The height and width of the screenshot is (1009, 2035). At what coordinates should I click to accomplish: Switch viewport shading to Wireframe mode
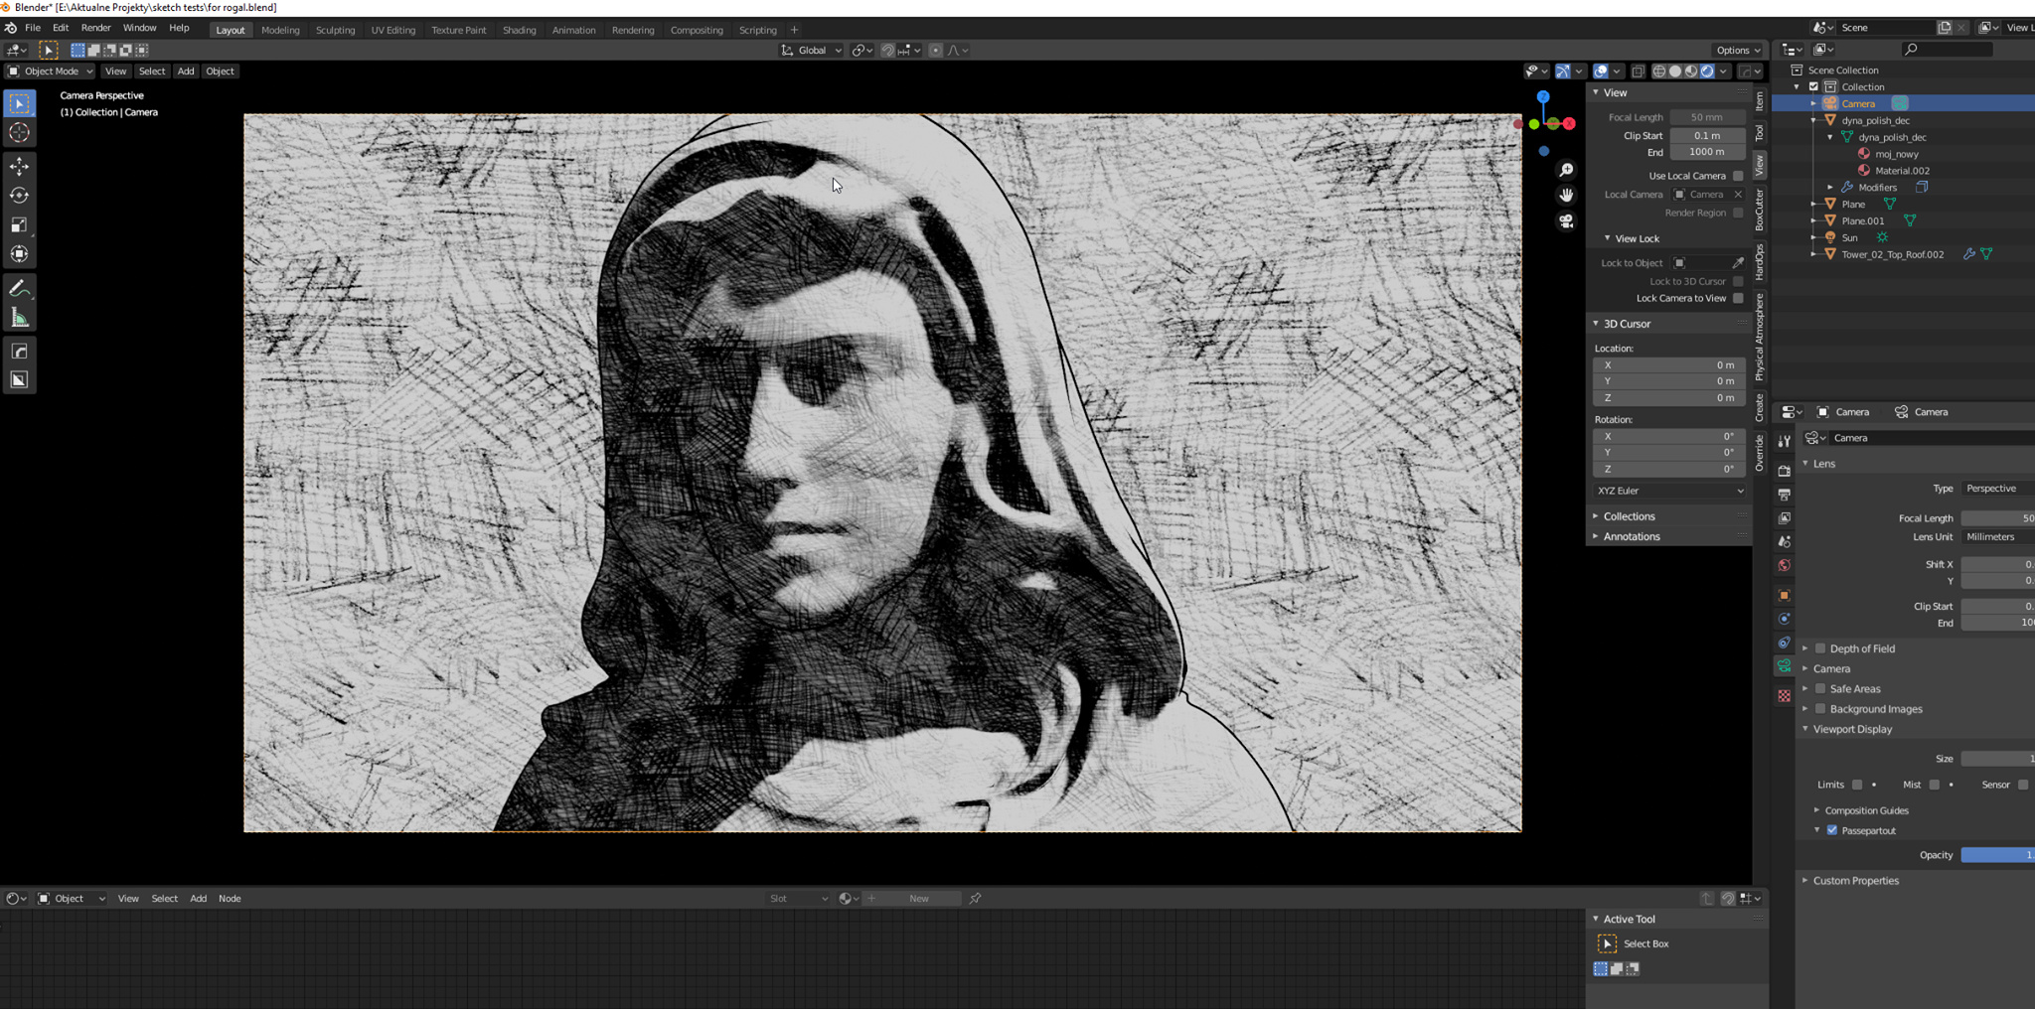(x=1658, y=71)
